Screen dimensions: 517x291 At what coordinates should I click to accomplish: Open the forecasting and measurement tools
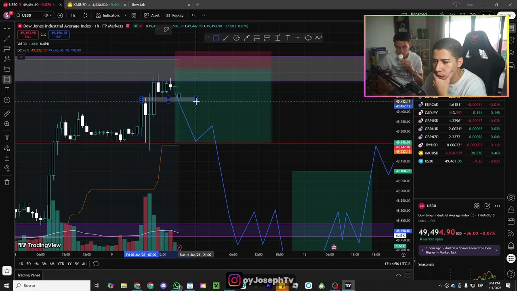pyautogui.click(x=7, y=69)
